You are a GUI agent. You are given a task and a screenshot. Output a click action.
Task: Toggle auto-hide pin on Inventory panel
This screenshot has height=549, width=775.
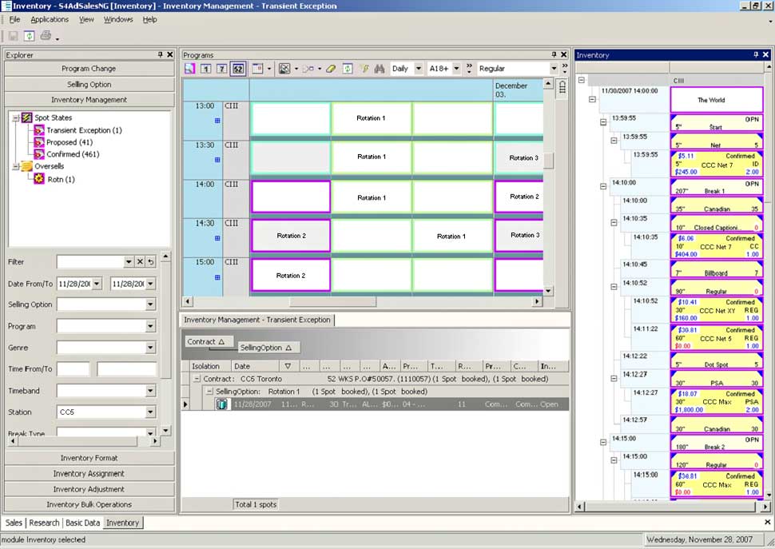point(756,55)
